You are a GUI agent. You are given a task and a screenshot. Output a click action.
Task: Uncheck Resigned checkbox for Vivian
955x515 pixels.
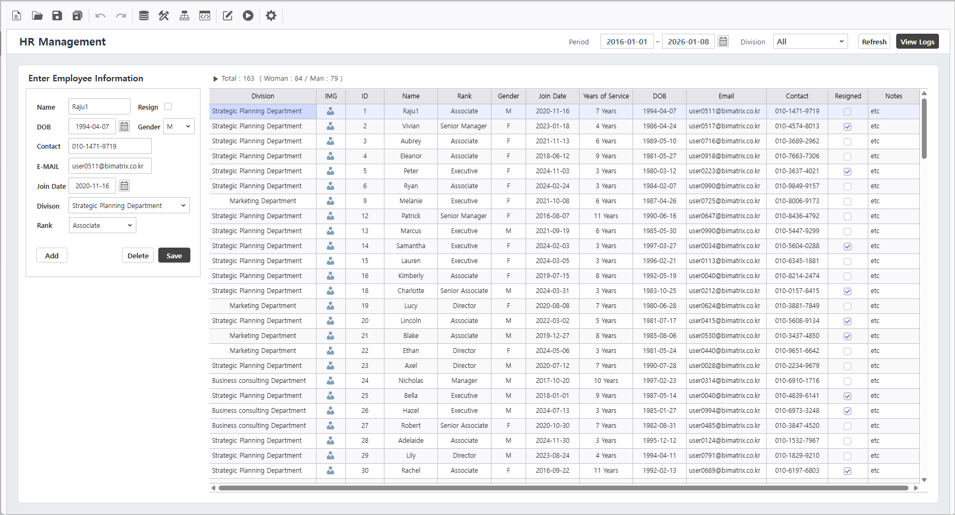point(848,127)
